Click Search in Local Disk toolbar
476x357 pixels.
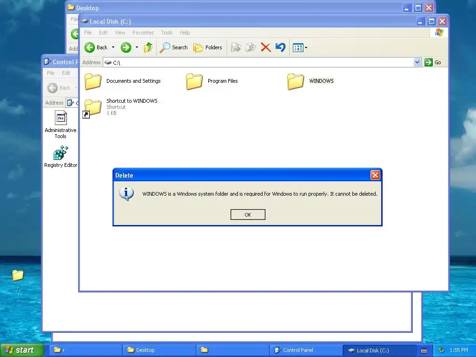coord(174,47)
